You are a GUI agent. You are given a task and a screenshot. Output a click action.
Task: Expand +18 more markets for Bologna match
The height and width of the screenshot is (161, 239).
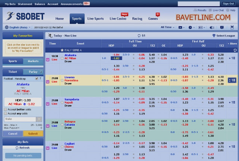point(232,124)
